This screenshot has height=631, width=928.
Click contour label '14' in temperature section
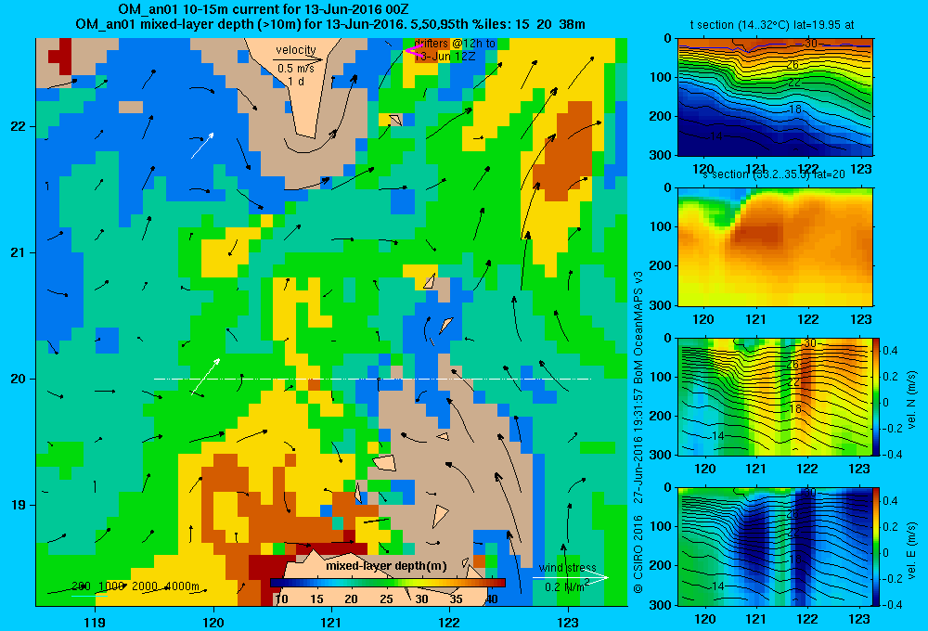pyautogui.click(x=716, y=136)
